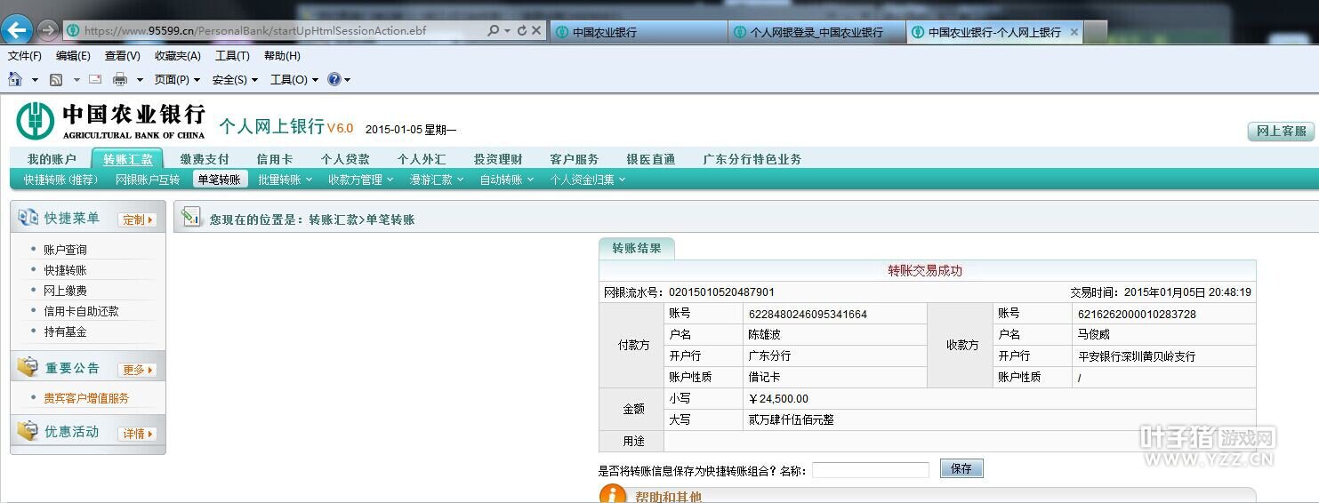Click the Home icon in command bar
This screenshot has width=1319, height=503.
[x=15, y=79]
